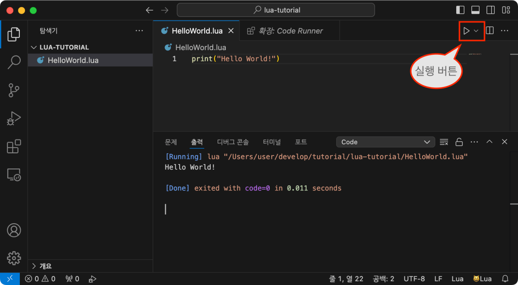Open notifications with the bell icon
Viewport: 518px width, 285px height.
505,279
